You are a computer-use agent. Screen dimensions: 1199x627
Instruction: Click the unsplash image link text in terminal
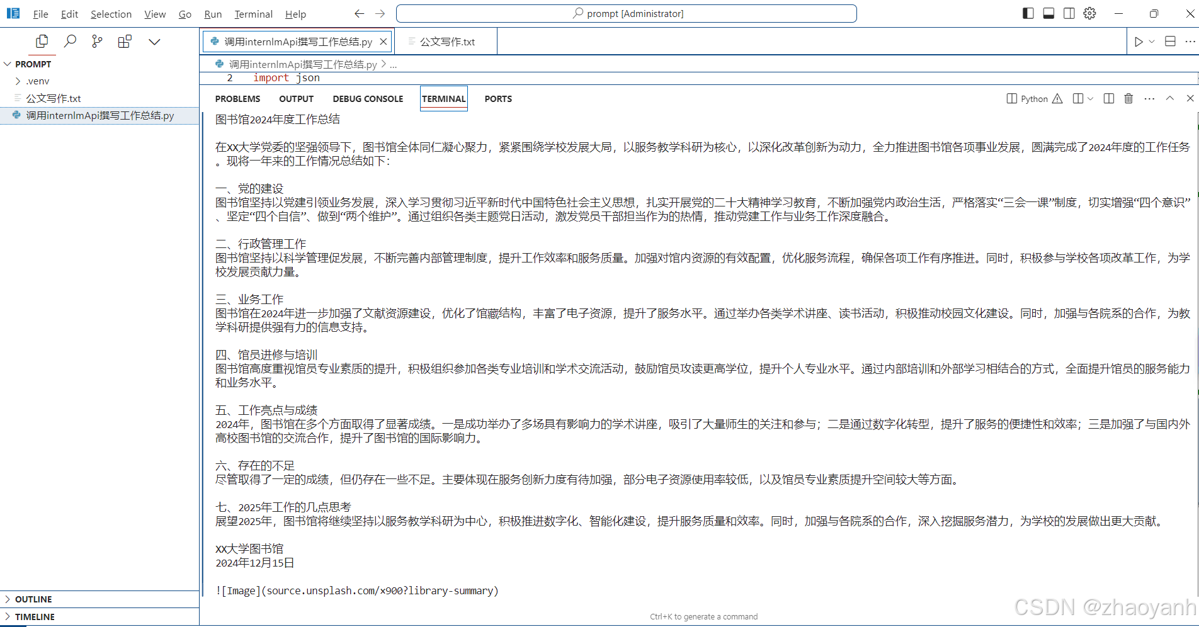pos(357,590)
